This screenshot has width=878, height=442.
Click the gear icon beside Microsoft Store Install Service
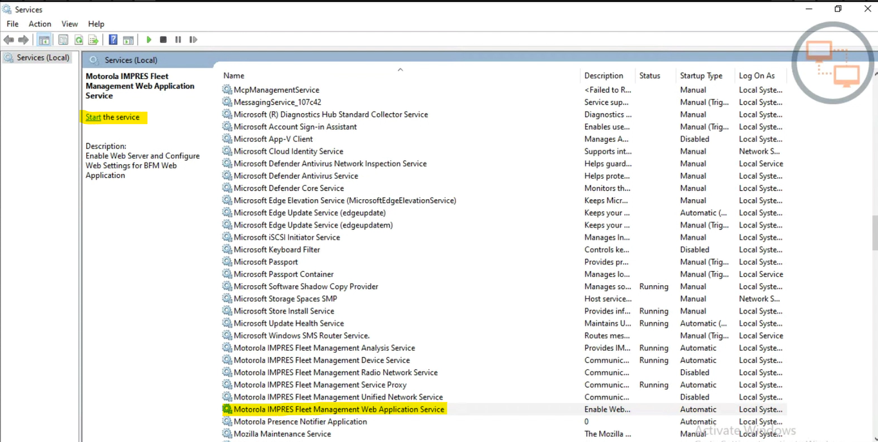point(227,311)
